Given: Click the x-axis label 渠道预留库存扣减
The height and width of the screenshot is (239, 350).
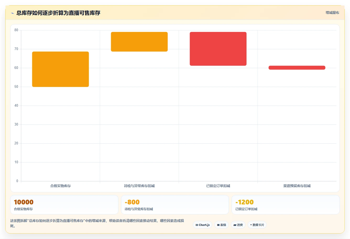Looking at the screenshot, I should coord(297,186).
